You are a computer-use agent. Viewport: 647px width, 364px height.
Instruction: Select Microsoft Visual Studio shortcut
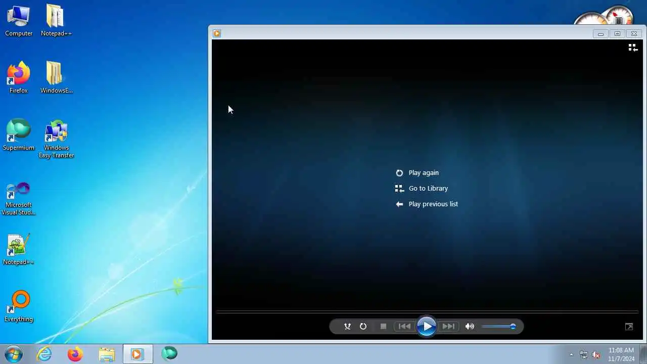(x=19, y=199)
